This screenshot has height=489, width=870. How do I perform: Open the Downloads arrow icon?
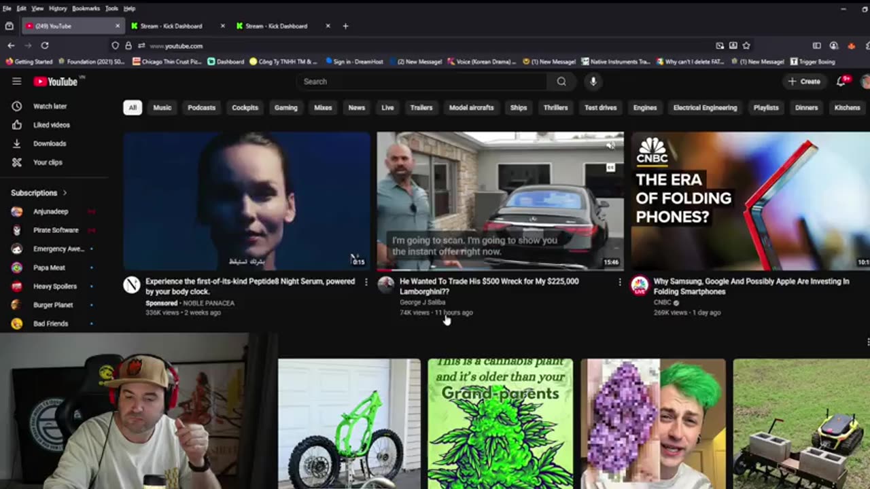click(17, 143)
